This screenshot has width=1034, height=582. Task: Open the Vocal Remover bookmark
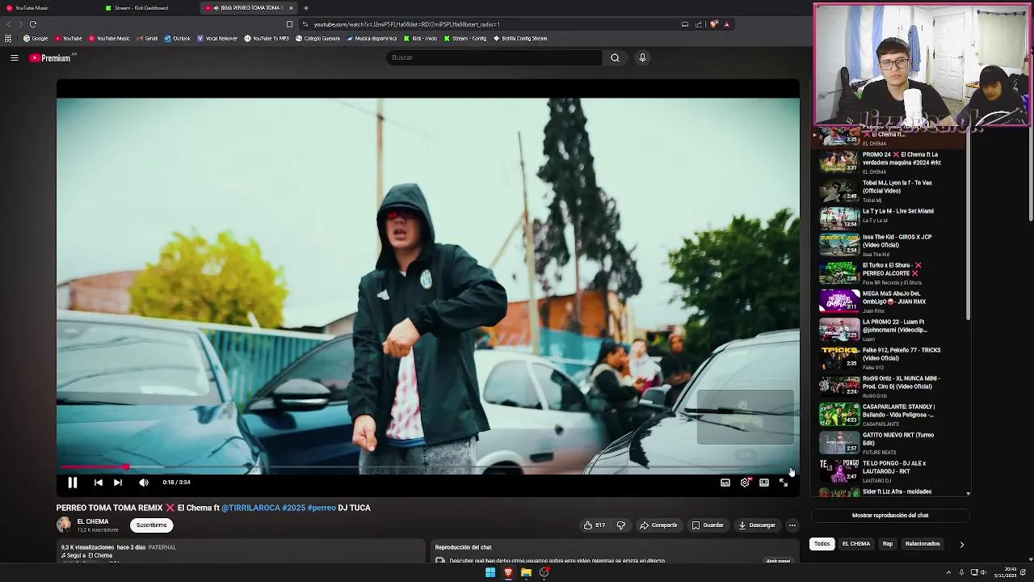(x=217, y=38)
